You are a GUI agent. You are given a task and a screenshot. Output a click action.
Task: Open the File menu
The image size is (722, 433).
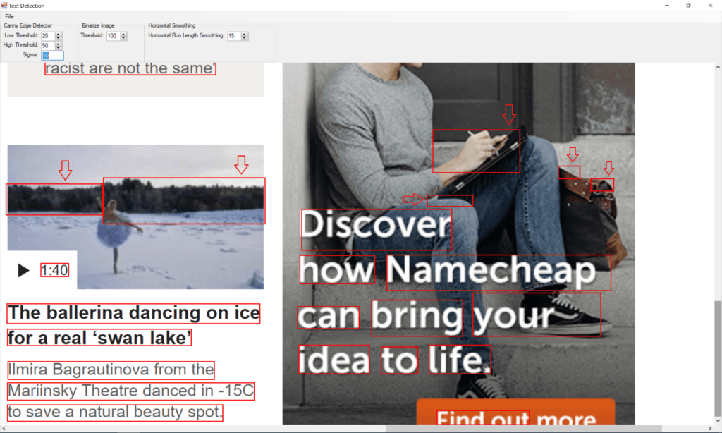[x=9, y=16]
